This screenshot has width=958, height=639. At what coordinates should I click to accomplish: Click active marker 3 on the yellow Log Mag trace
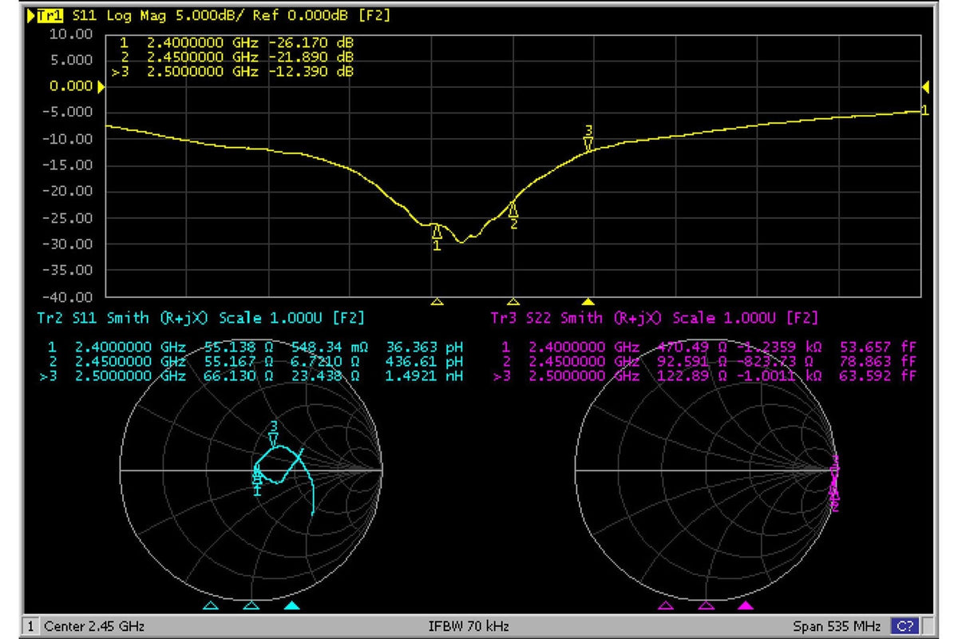click(588, 137)
